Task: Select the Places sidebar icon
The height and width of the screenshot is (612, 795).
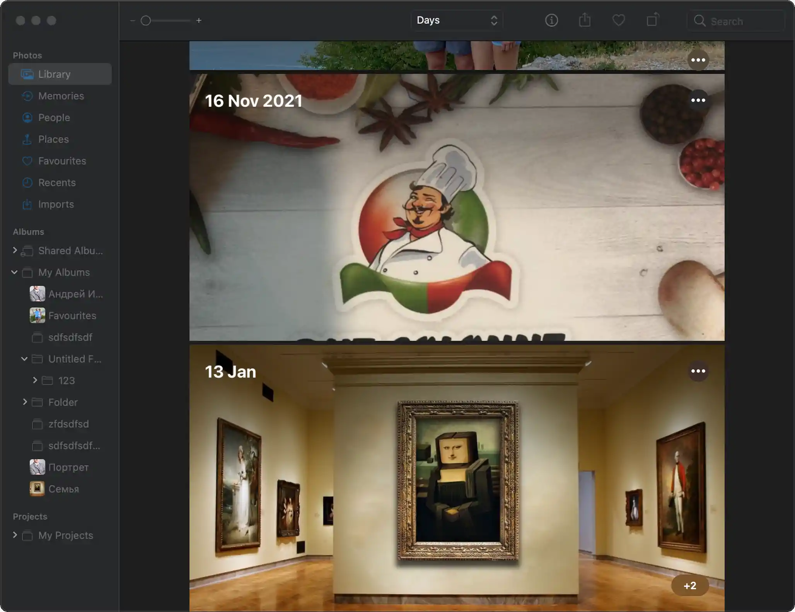Action: [x=26, y=139]
